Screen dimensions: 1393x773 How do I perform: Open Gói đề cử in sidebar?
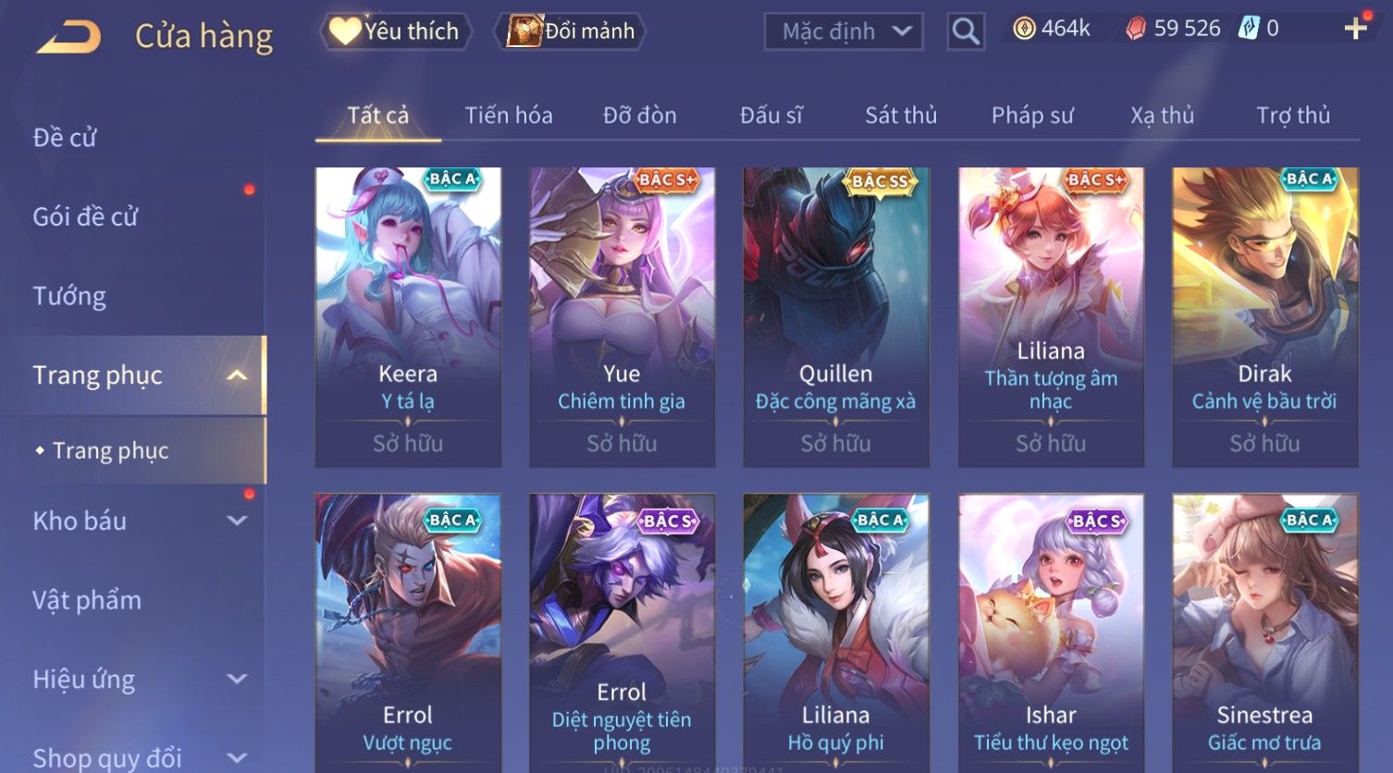(85, 216)
